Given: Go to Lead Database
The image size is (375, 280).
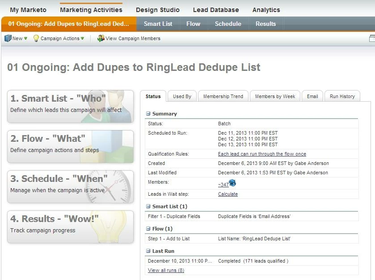Looking at the screenshot, I should (x=216, y=10).
